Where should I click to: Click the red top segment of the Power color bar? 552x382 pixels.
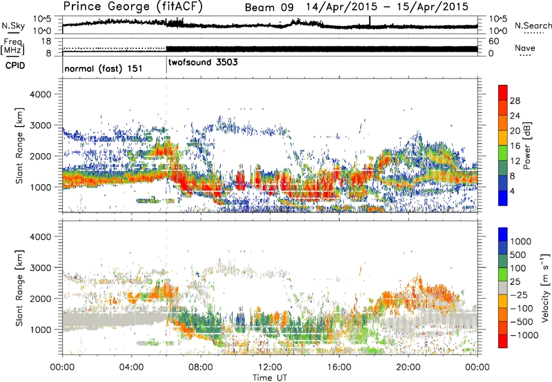tap(503, 92)
